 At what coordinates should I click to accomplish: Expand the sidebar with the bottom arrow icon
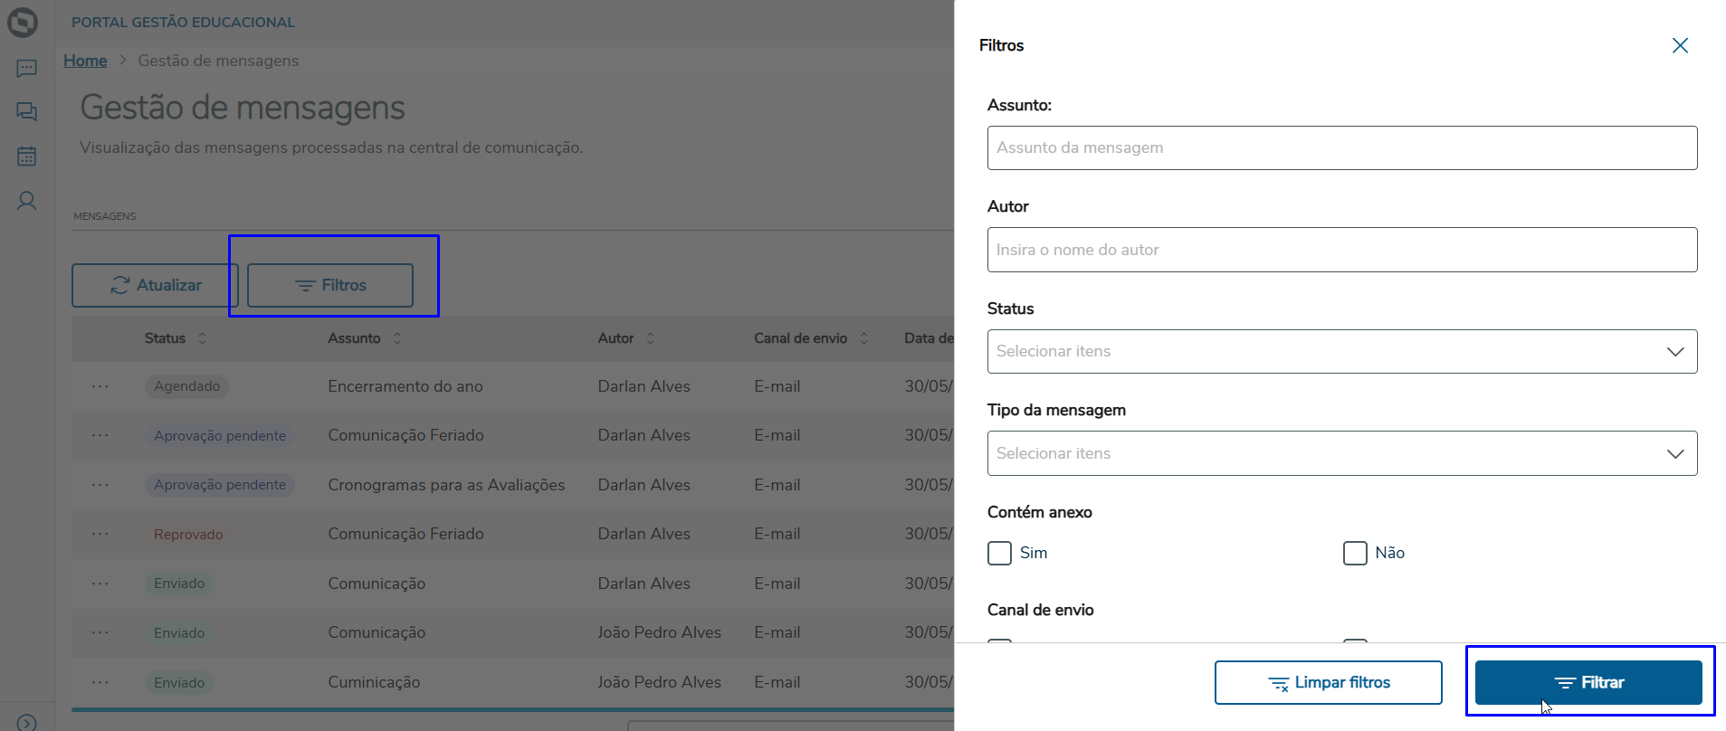26,723
